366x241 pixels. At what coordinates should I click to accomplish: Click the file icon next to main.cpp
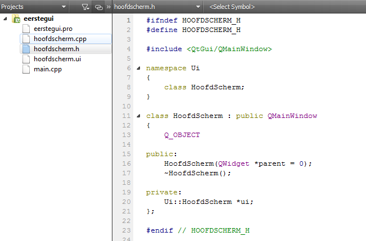pyautogui.click(x=26, y=69)
